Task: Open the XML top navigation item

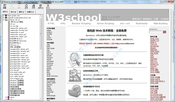Action: [x=63, y=24]
